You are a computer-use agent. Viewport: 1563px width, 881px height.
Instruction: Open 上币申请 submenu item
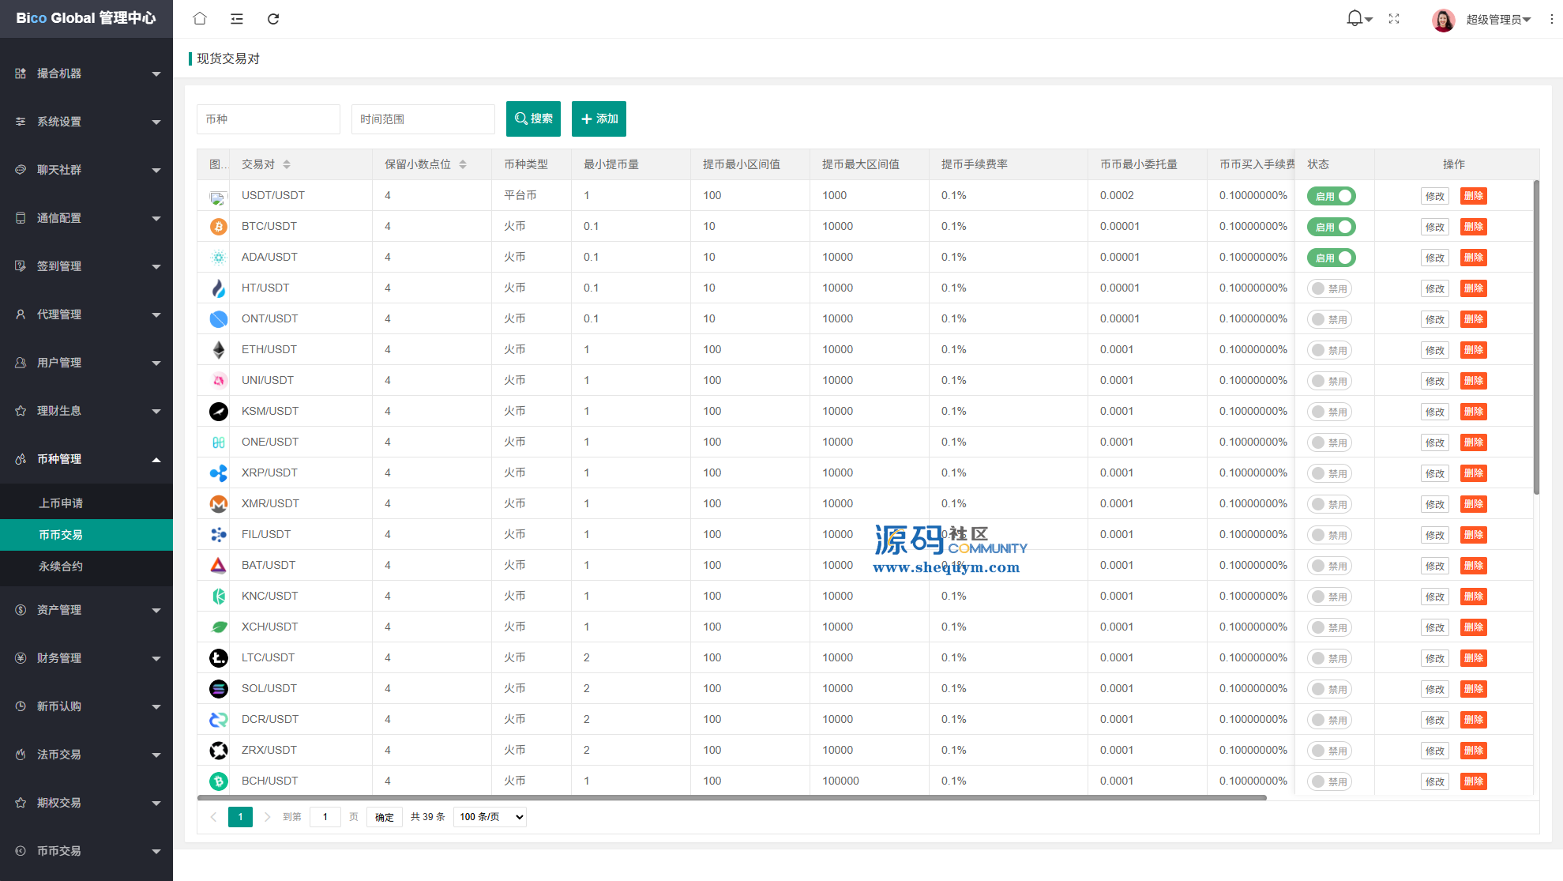point(61,503)
